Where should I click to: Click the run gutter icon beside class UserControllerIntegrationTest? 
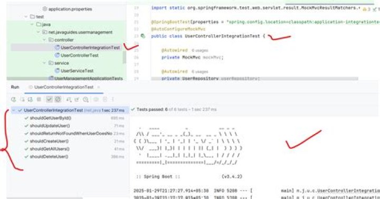tap(142, 36)
